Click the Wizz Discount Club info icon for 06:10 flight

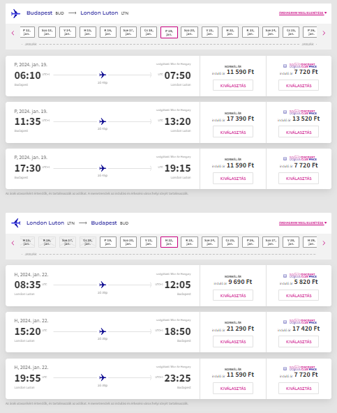[x=285, y=66]
